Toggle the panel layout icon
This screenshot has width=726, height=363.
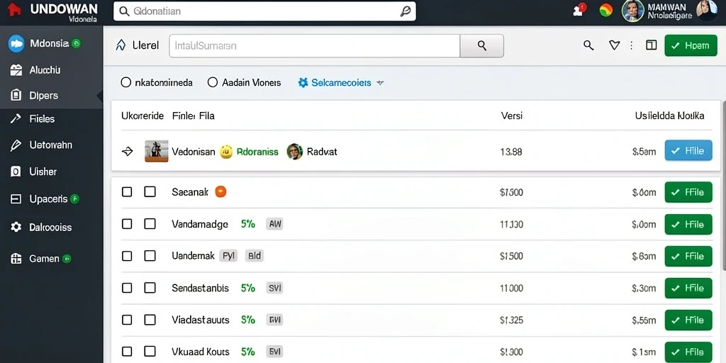pyautogui.click(x=651, y=45)
